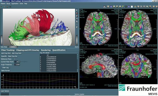This screenshot has height=96, width=158.
Task: Click the green icon in the top toolbar
Action: 123,7
